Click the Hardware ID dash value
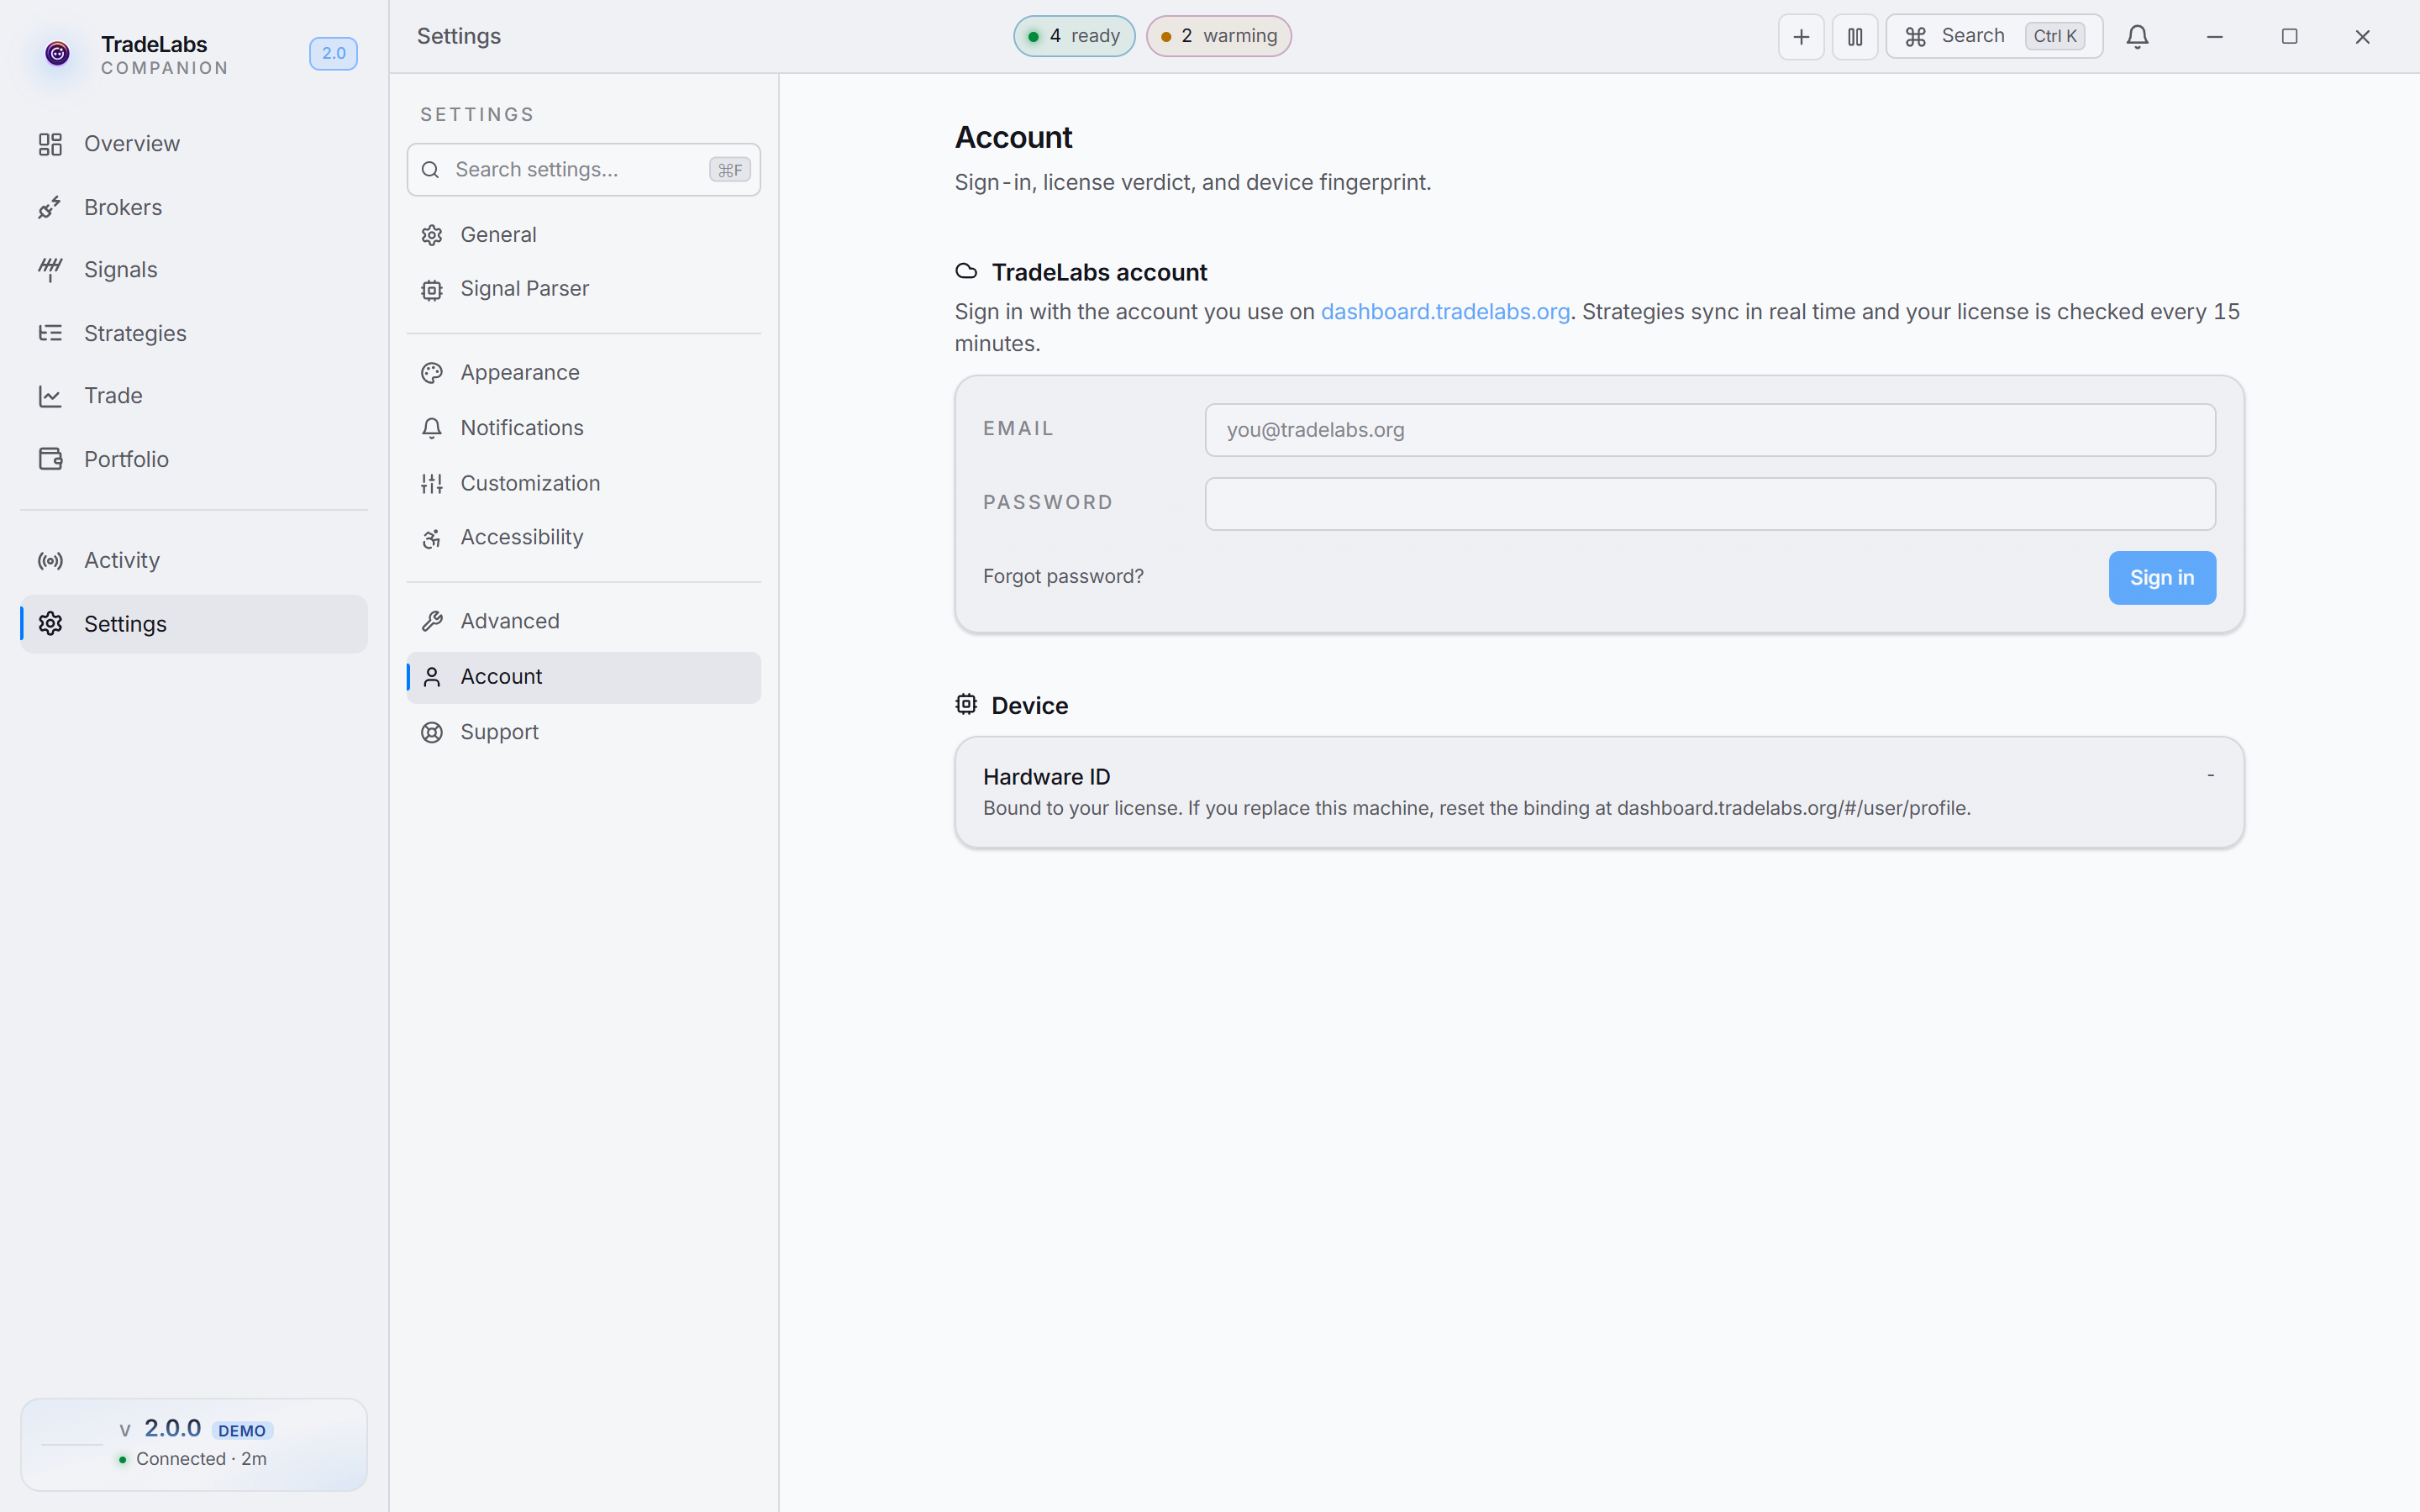2420x1512 pixels. coord(2210,775)
